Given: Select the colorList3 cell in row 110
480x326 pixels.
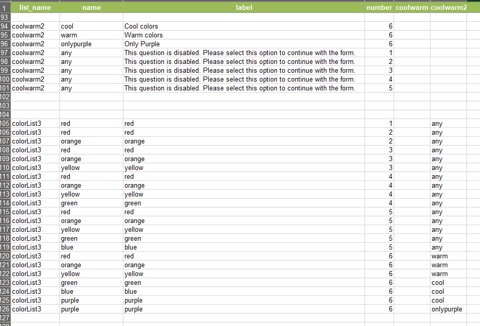Looking at the screenshot, I should point(35,168).
